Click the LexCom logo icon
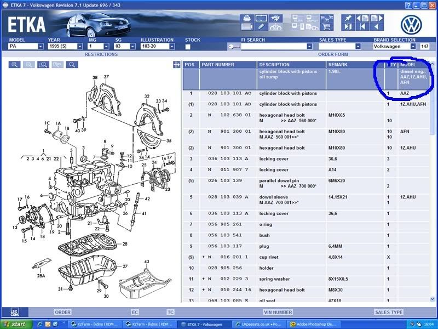The width and height of the screenshot is (438, 329). (15, 312)
